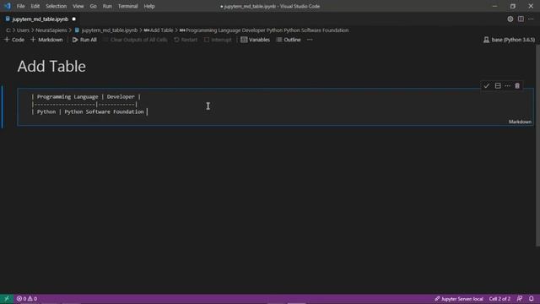The width and height of the screenshot is (540, 304).
Task: Place cursor in markdown table editor
Action: pos(276,106)
